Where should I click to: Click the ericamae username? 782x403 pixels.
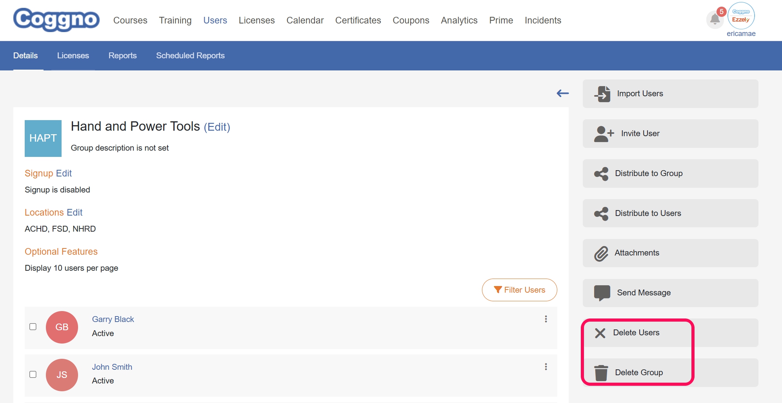click(x=741, y=34)
